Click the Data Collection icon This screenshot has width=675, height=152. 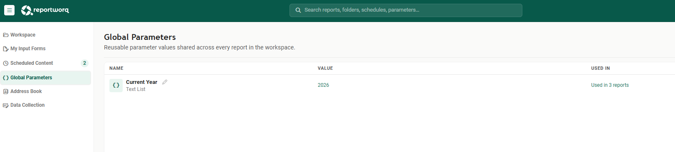6,105
